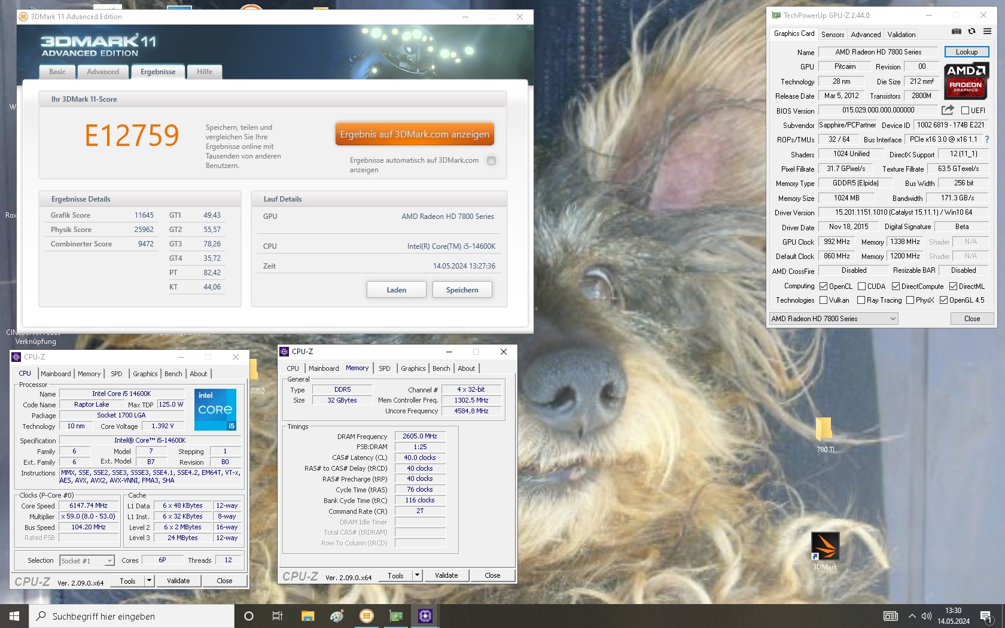Click the taskbar icon right of File Explorer
Screen dimensions: 1005x628
point(337,616)
